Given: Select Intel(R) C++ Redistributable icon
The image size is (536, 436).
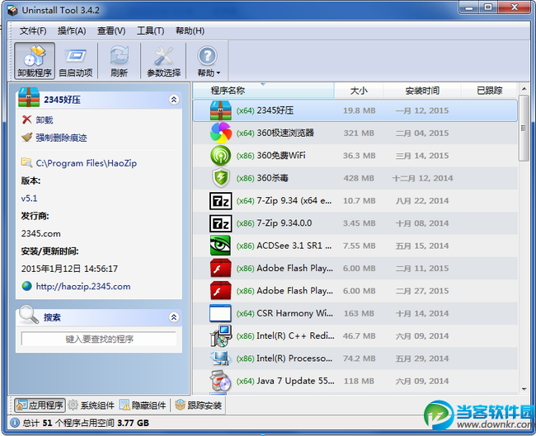Looking at the screenshot, I should pyautogui.click(x=220, y=336).
